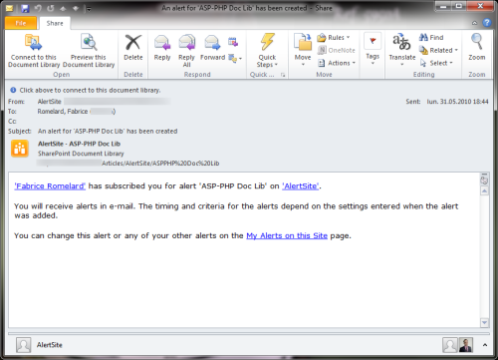Expand the Move folder menu

(x=303, y=50)
